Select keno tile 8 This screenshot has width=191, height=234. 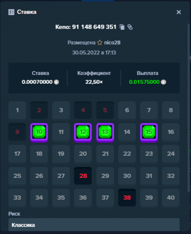click(x=171, y=110)
